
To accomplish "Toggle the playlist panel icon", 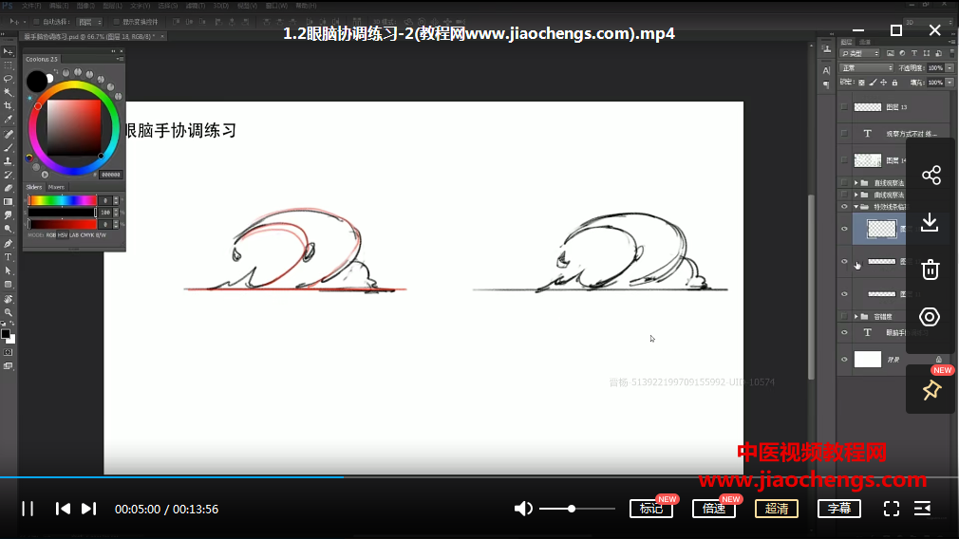I will (x=922, y=509).
